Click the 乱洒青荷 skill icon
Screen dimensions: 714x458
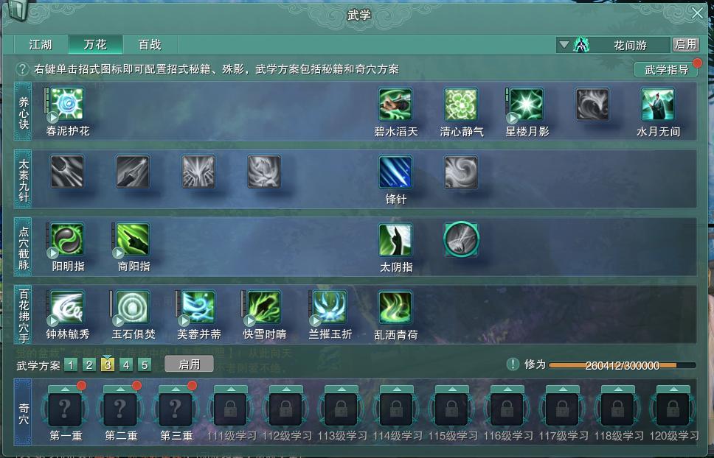(x=395, y=308)
